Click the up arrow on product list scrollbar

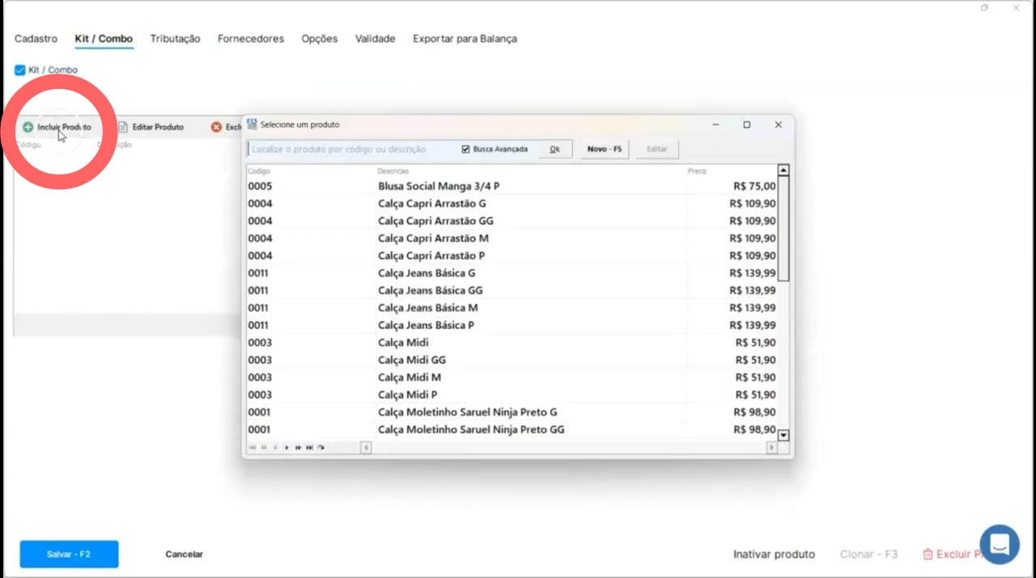click(x=783, y=170)
